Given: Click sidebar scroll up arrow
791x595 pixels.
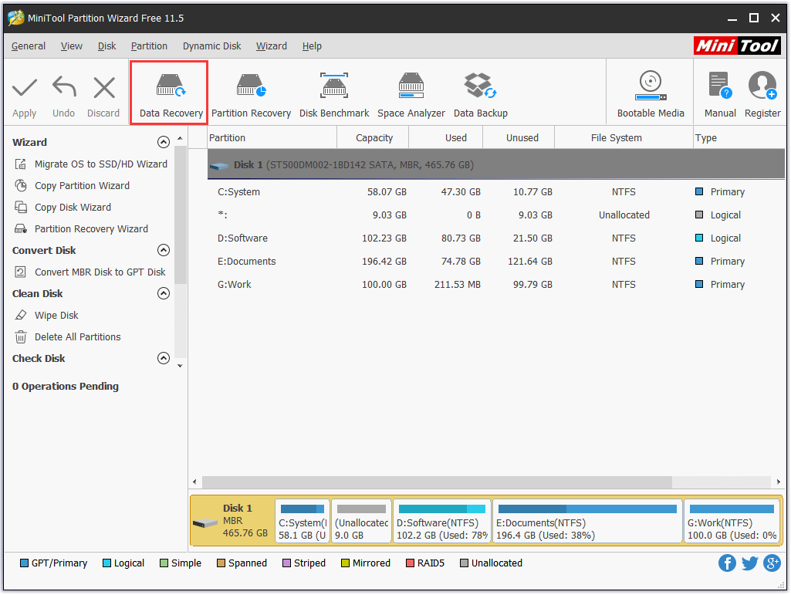Looking at the screenshot, I should point(180,138).
